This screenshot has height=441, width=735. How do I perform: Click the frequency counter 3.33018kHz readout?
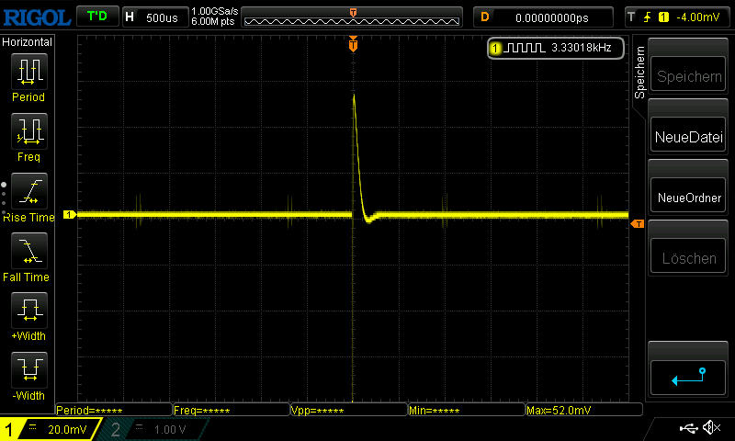click(x=582, y=48)
